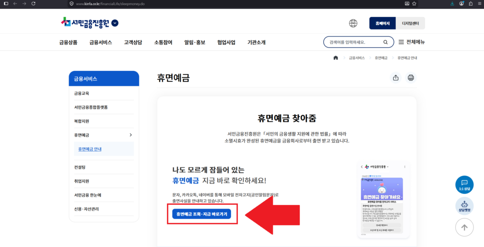Open the 금융서비스 top navigation menu

tap(101, 43)
